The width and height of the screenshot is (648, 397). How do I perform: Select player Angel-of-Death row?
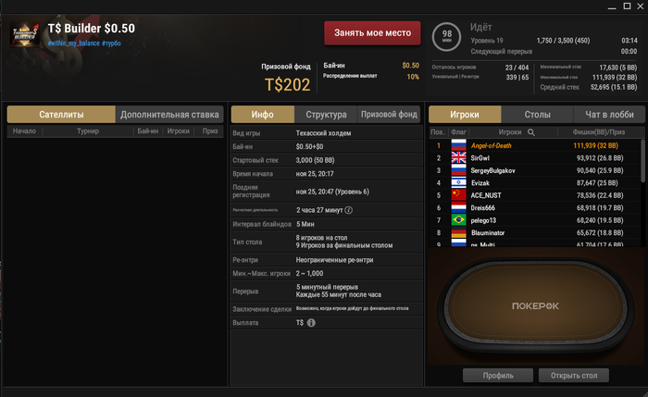click(x=535, y=145)
